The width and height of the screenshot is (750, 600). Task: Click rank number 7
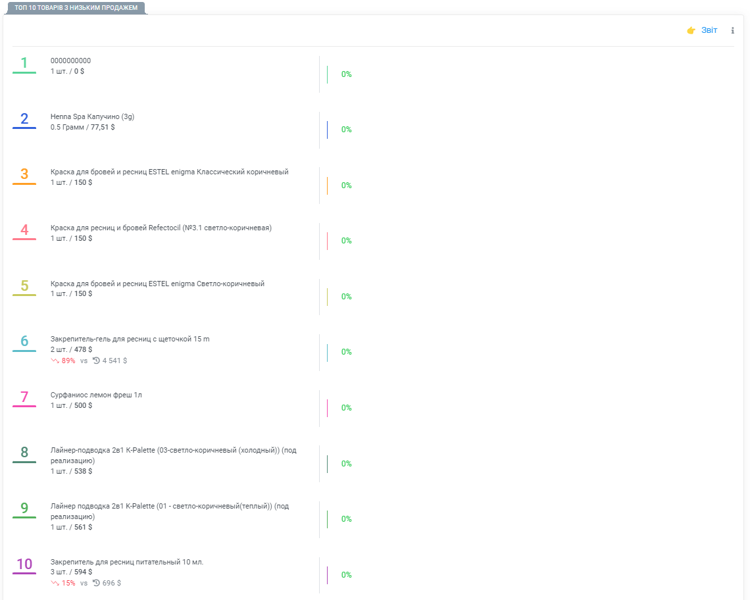24,397
